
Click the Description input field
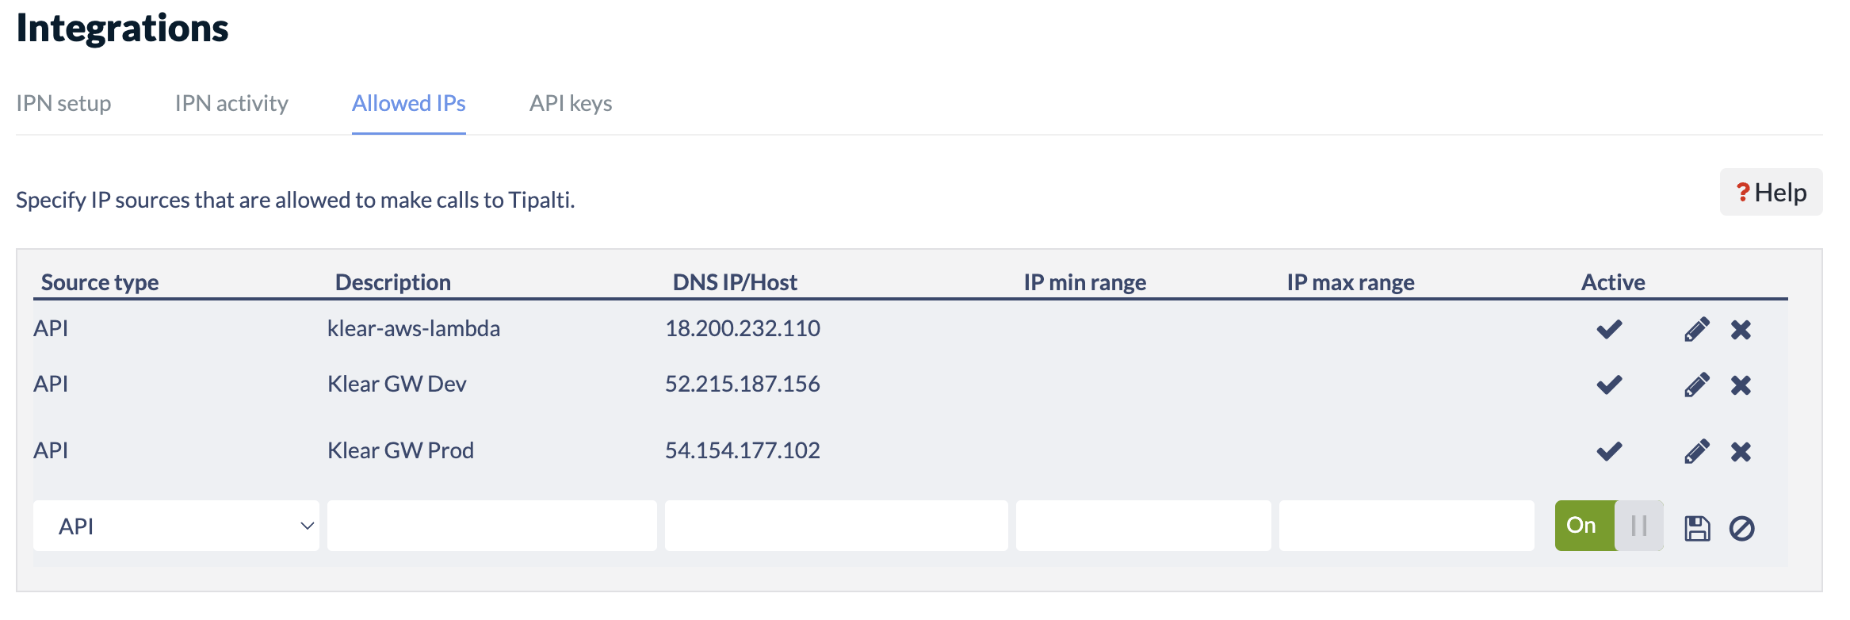(491, 526)
